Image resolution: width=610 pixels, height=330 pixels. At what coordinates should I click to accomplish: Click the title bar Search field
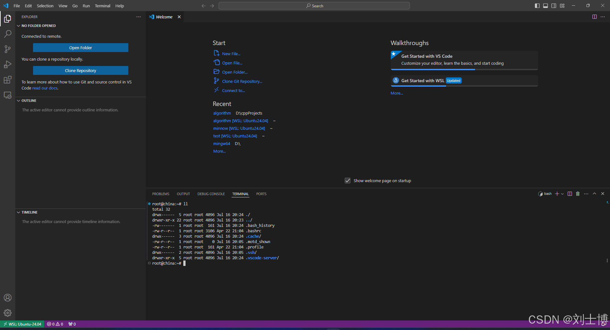tap(314, 6)
